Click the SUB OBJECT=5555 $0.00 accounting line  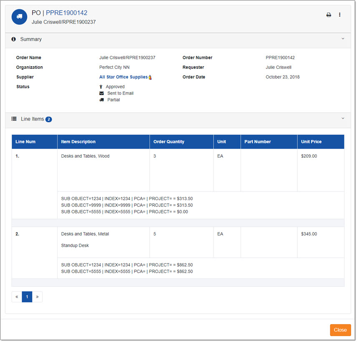coord(125,212)
